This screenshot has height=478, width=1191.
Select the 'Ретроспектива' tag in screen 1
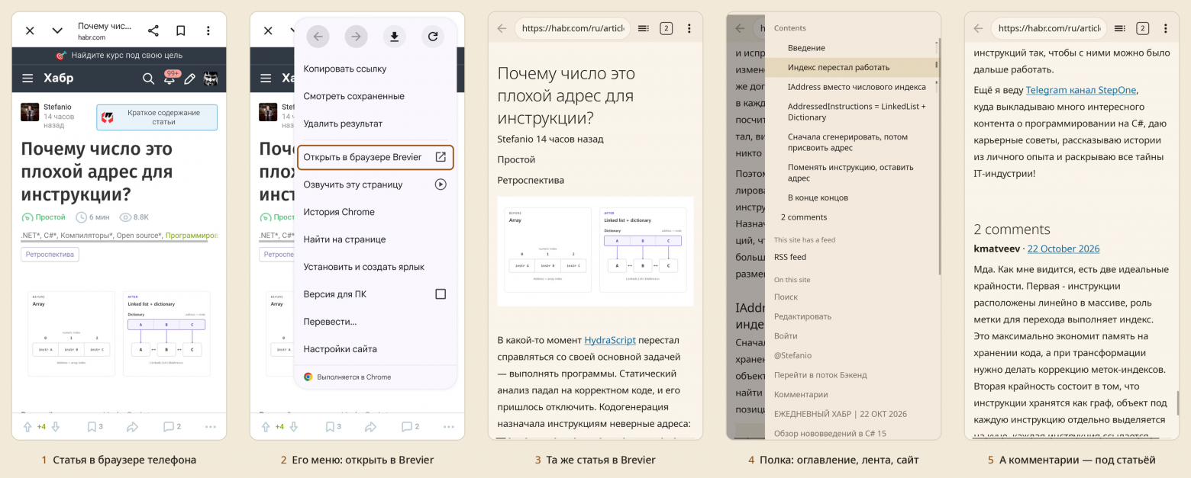pos(50,254)
